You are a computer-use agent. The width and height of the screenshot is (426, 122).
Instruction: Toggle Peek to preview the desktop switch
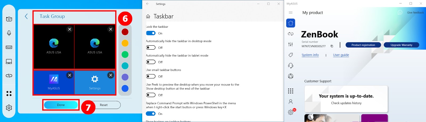[x=151, y=95]
